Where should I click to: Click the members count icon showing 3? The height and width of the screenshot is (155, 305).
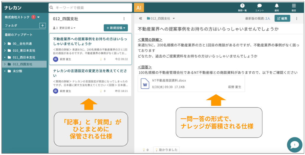tap(55, 28)
